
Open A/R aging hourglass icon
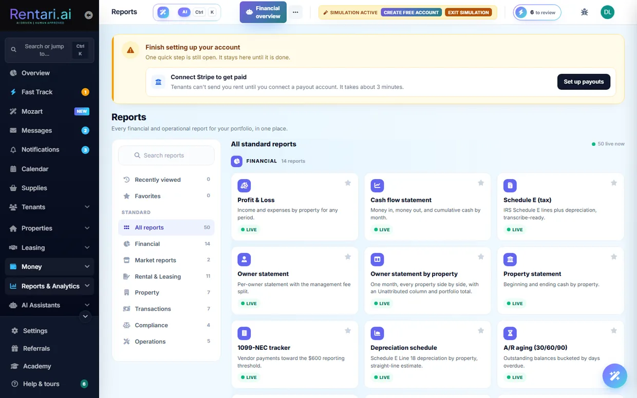(x=510, y=333)
